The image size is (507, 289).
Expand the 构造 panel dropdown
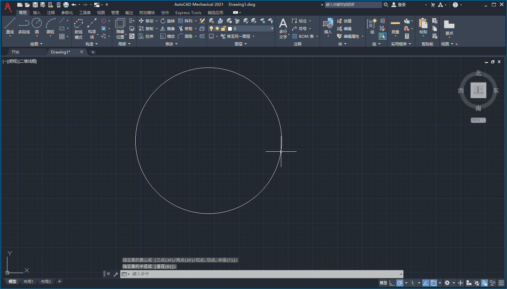91,44
